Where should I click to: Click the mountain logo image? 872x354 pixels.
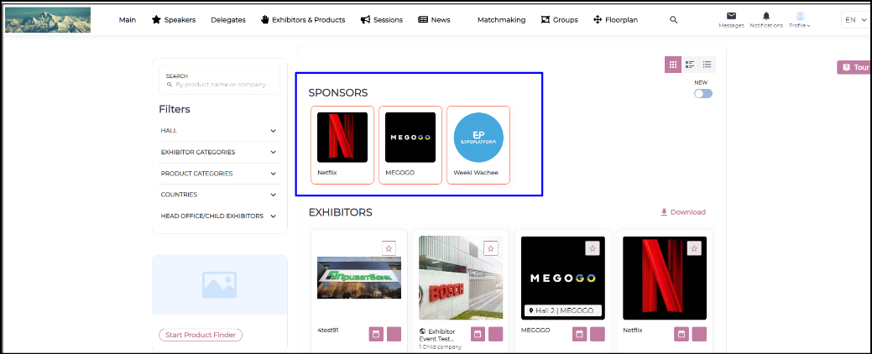(x=48, y=20)
